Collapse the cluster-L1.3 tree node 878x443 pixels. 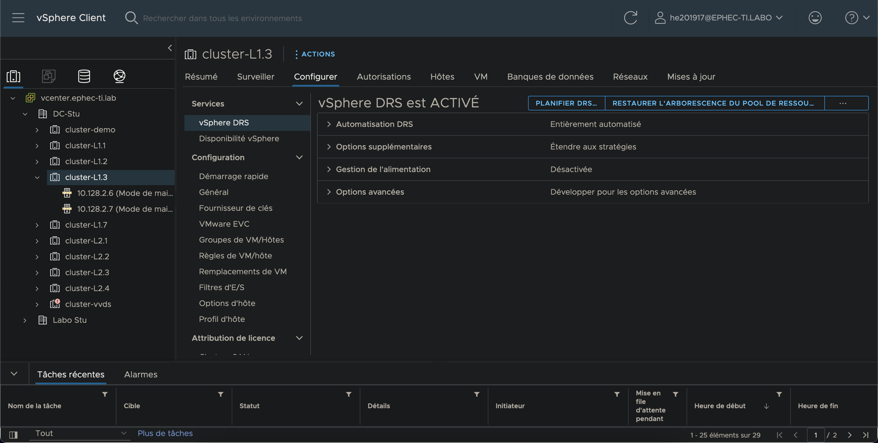[37, 177]
